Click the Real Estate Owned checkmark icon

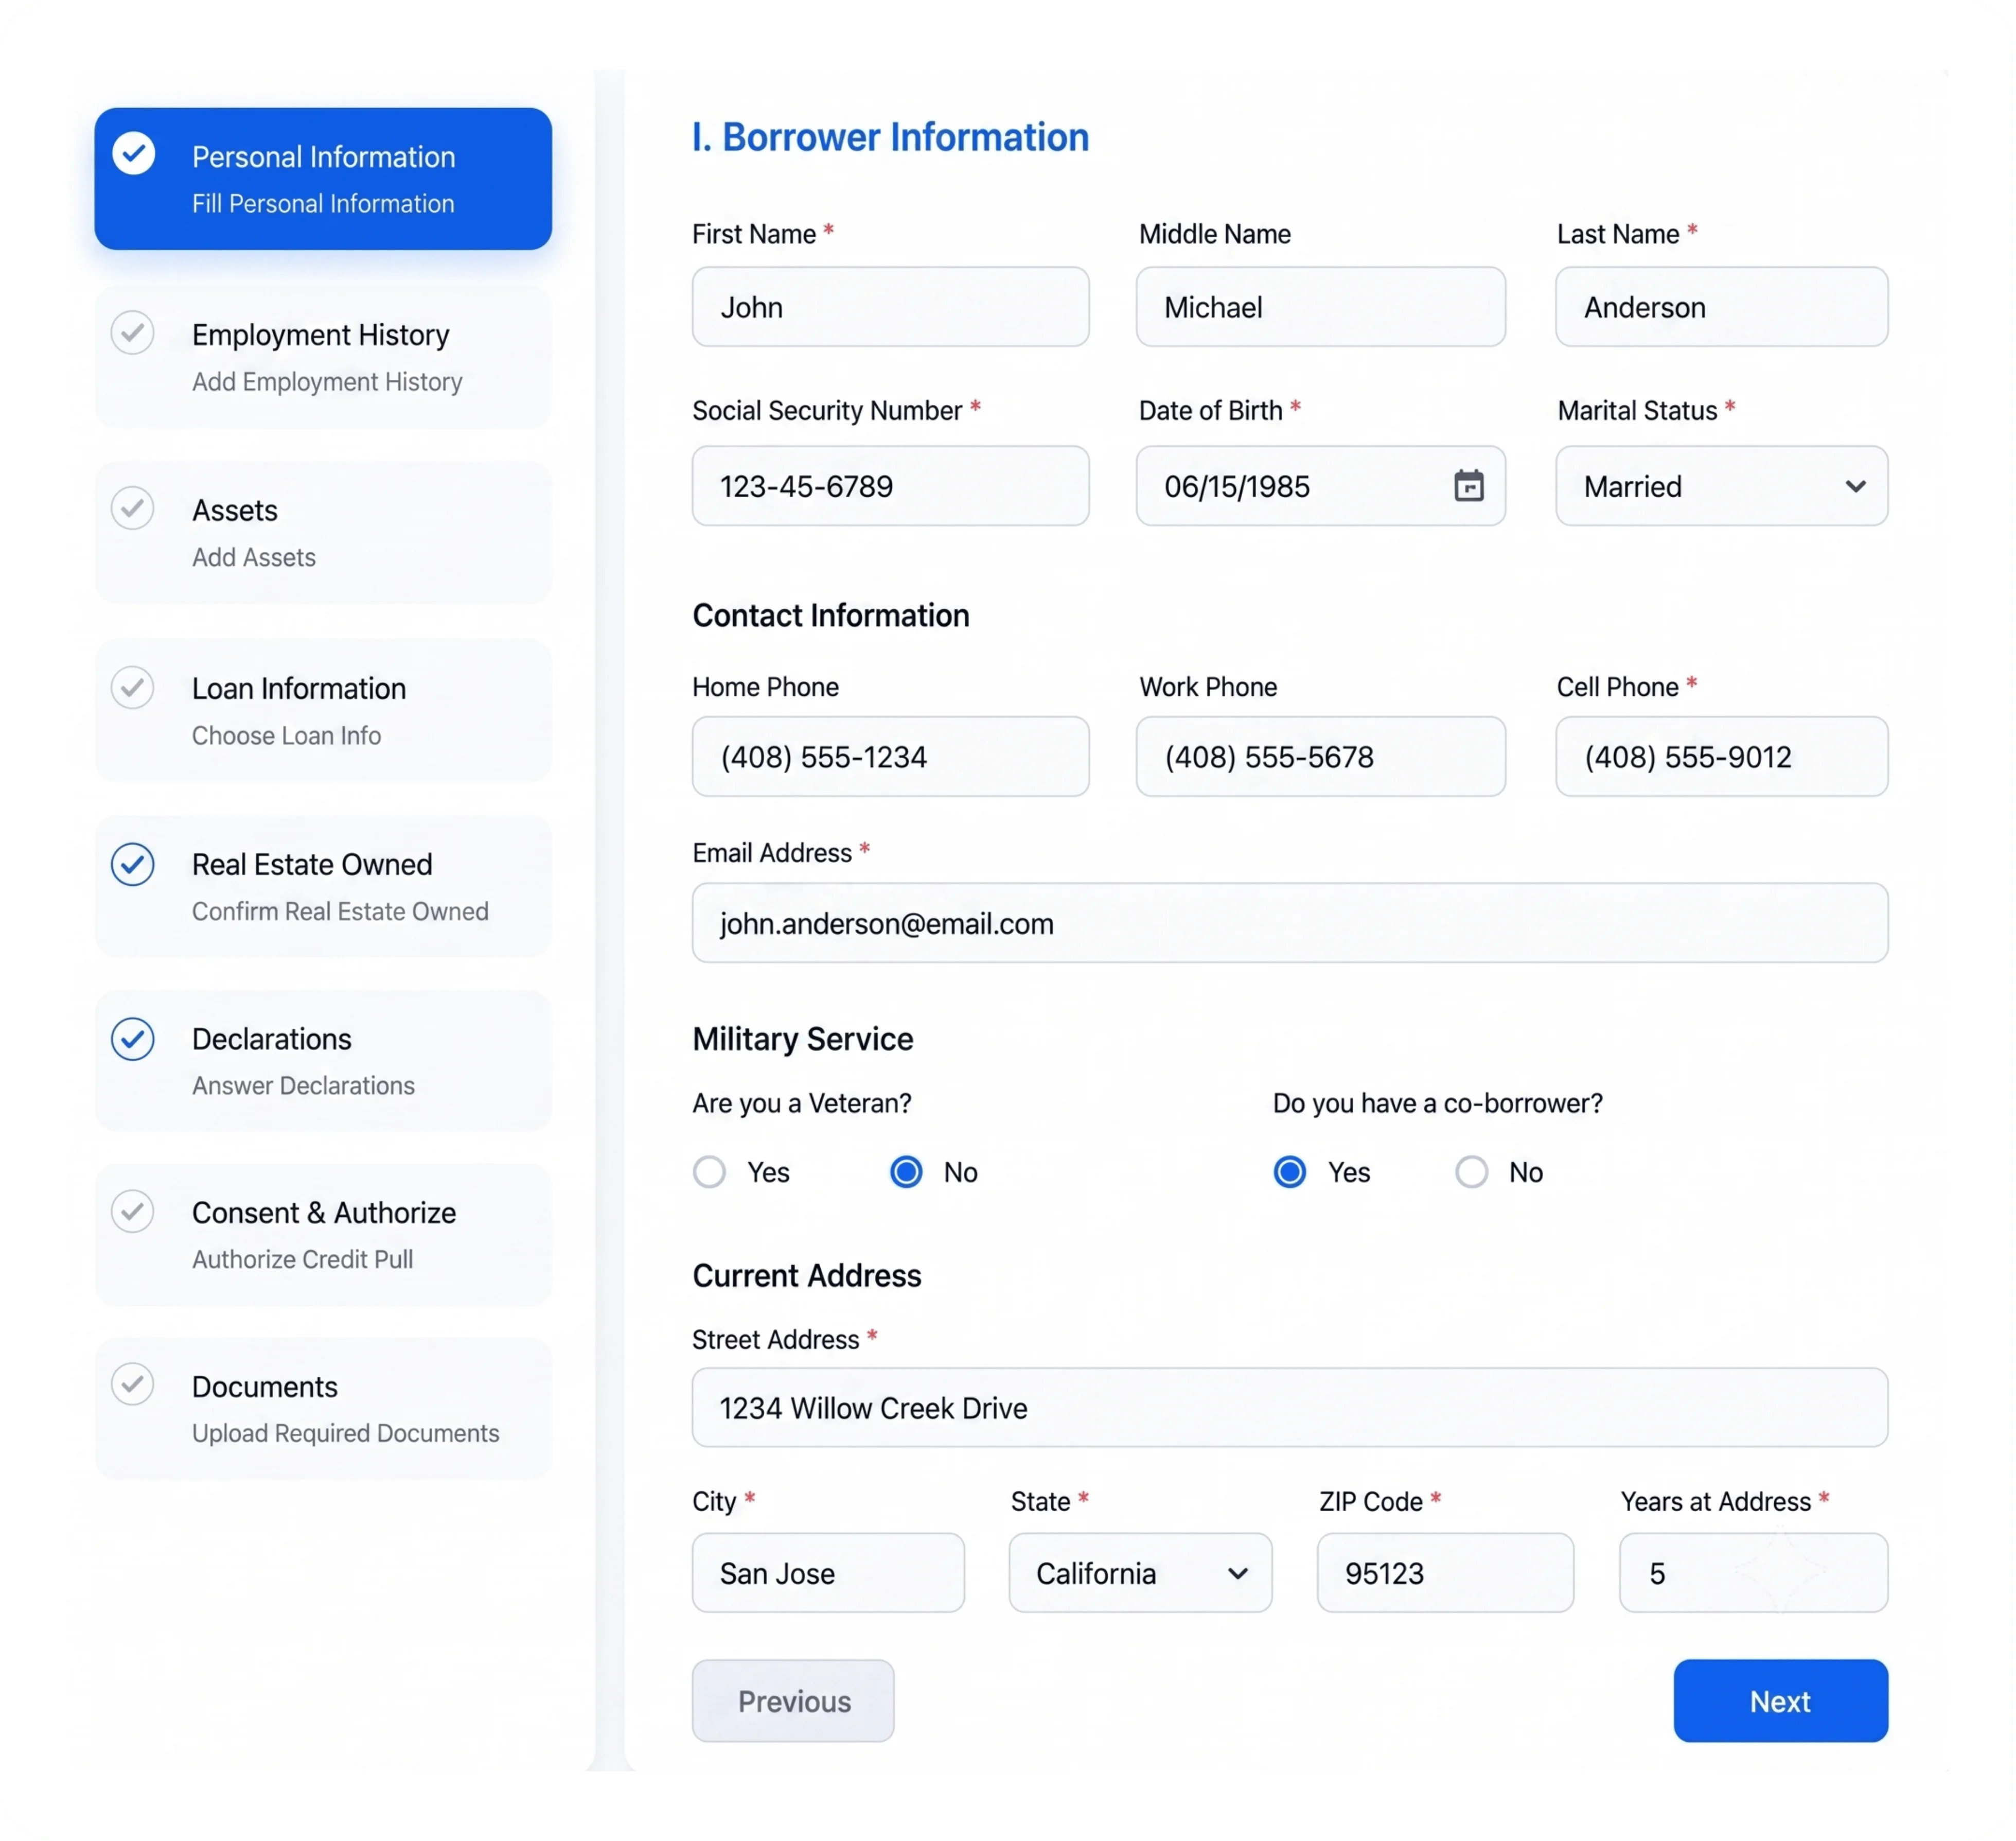click(x=132, y=864)
